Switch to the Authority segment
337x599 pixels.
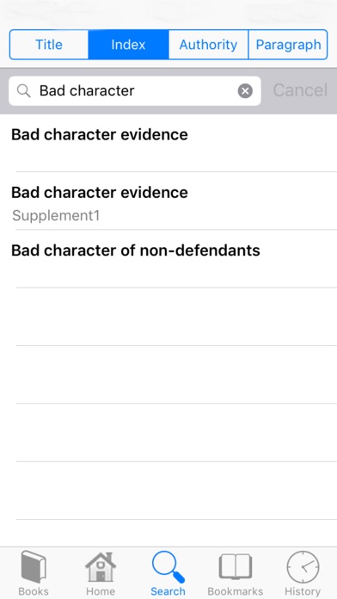208,45
